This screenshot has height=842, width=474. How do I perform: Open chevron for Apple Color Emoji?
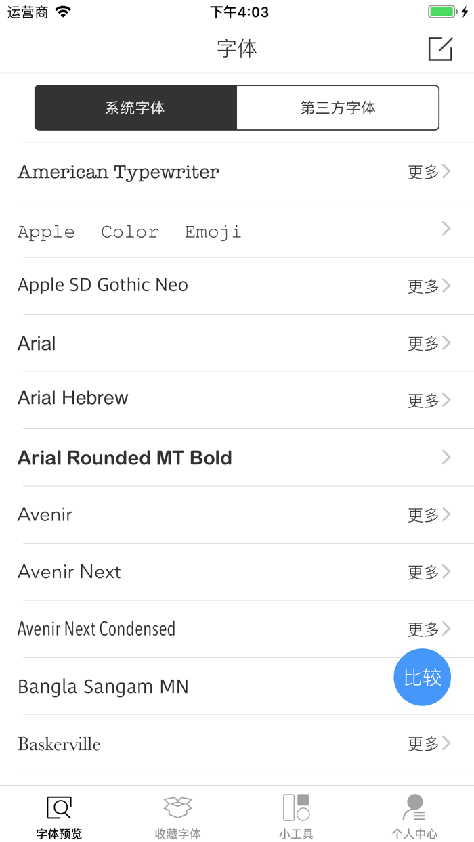[x=446, y=229]
